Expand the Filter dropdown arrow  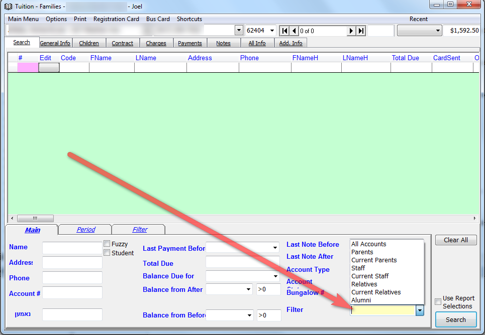420,310
